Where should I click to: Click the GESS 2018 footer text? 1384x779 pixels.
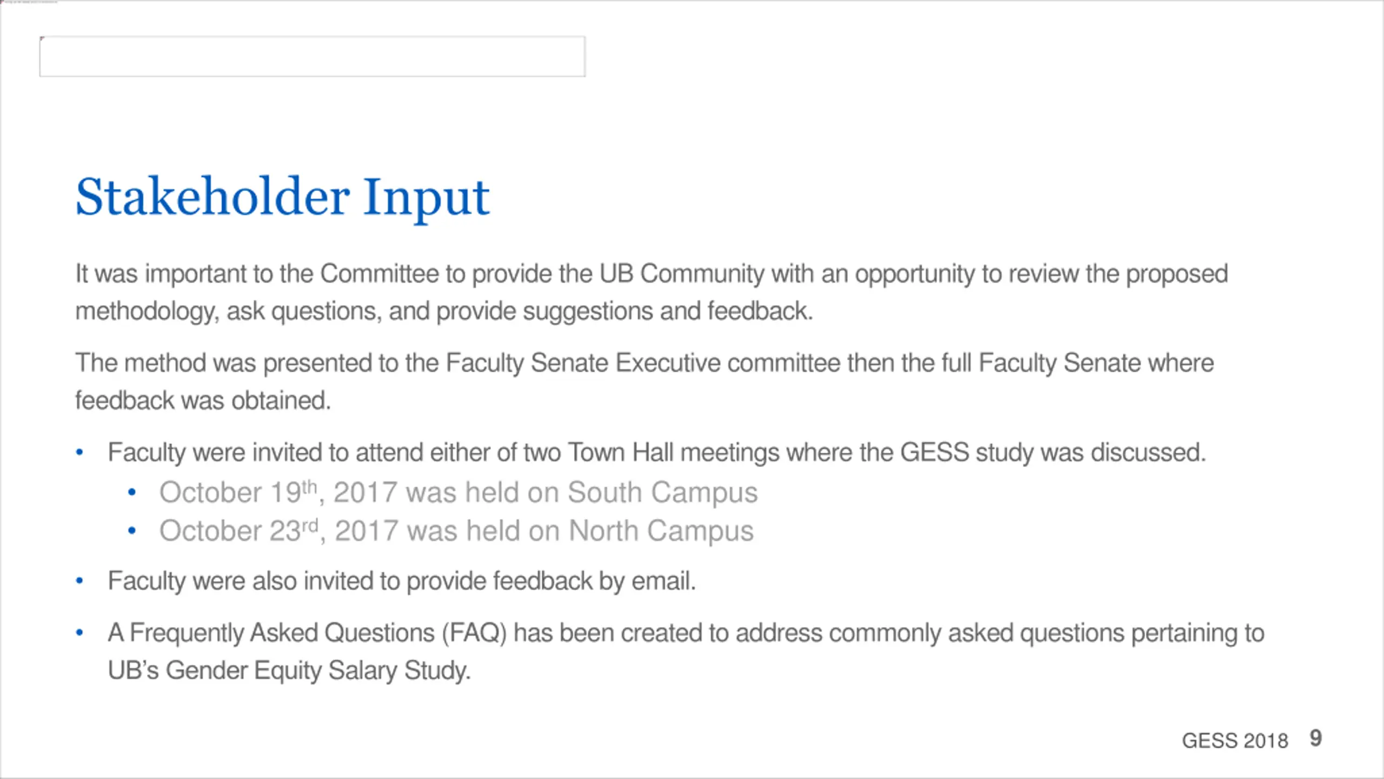(x=1235, y=741)
